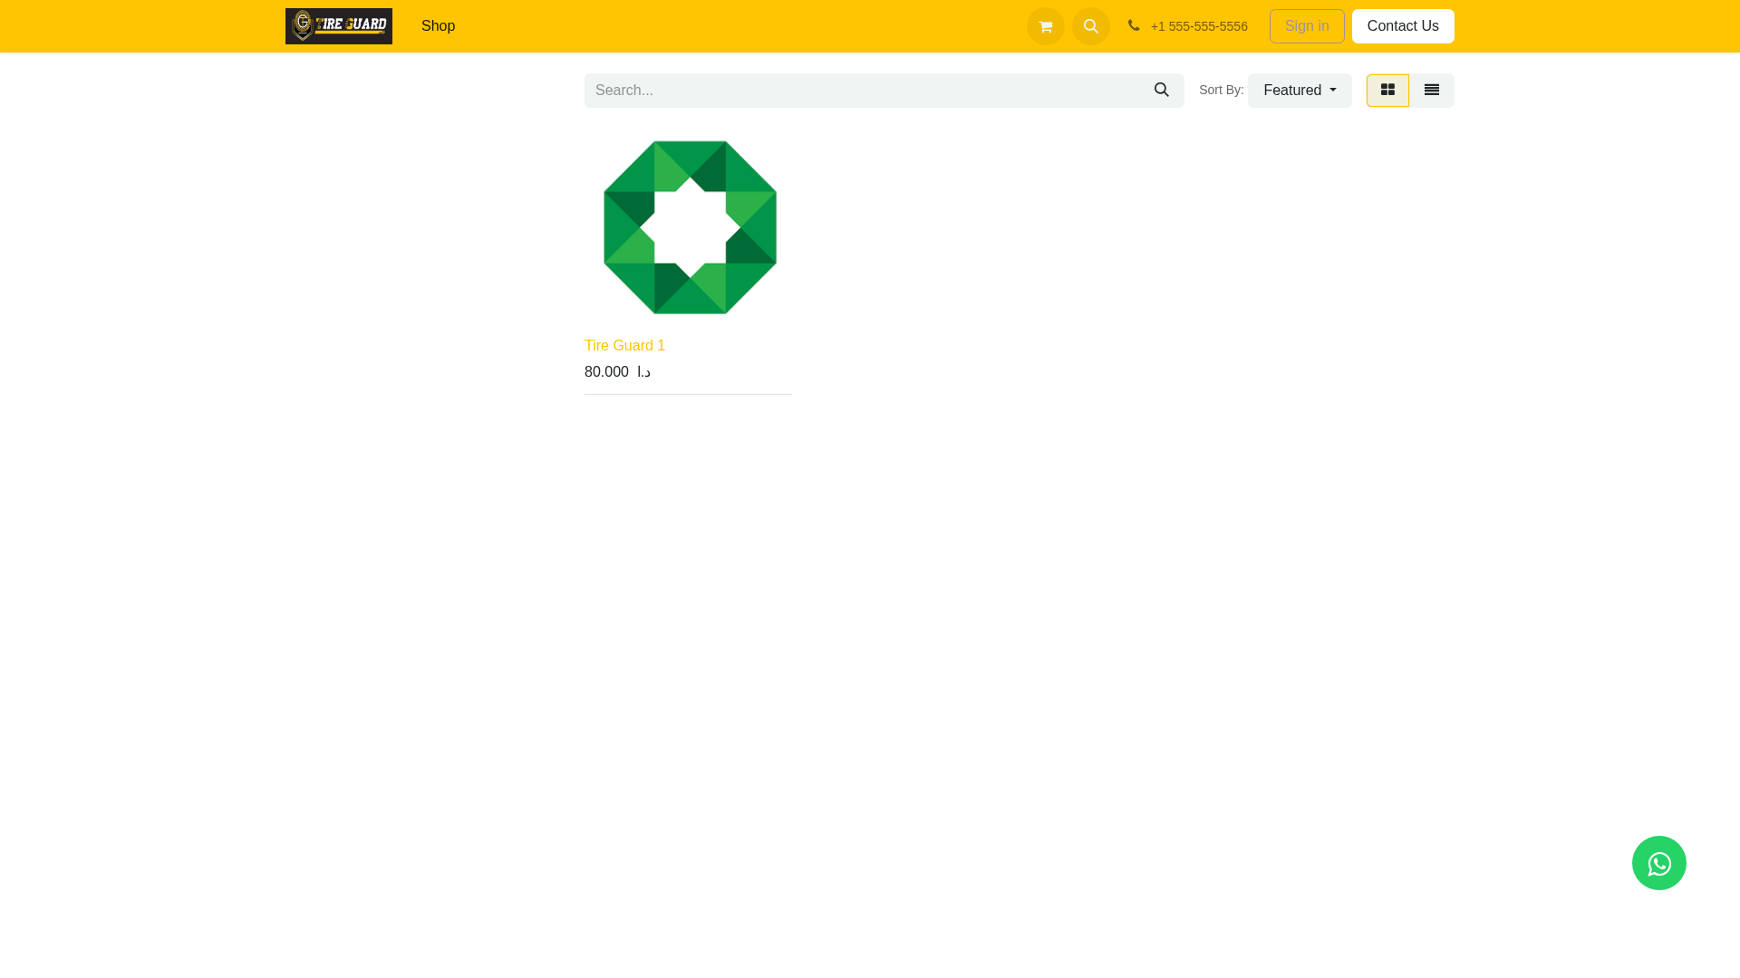The width and height of the screenshot is (1740, 978).
Task: Switch to list view layout
Action: click(x=1432, y=91)
